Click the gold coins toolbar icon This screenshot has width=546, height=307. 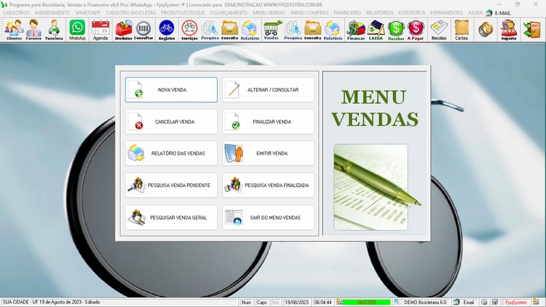point(485,29)
